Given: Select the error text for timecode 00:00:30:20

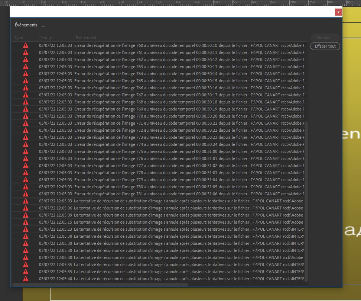Looking at the screenshot, I should tap(189, 116).
